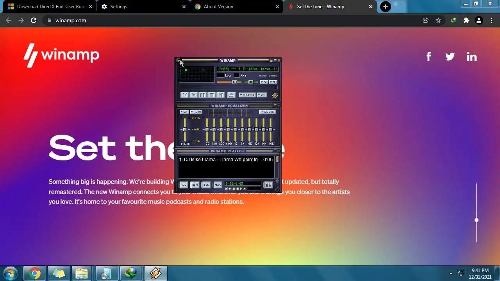This screenshot has height=281, width=500.
Task: Stop playback in Winamp main window
Action: pyautogui.click(x=211, y=95)
